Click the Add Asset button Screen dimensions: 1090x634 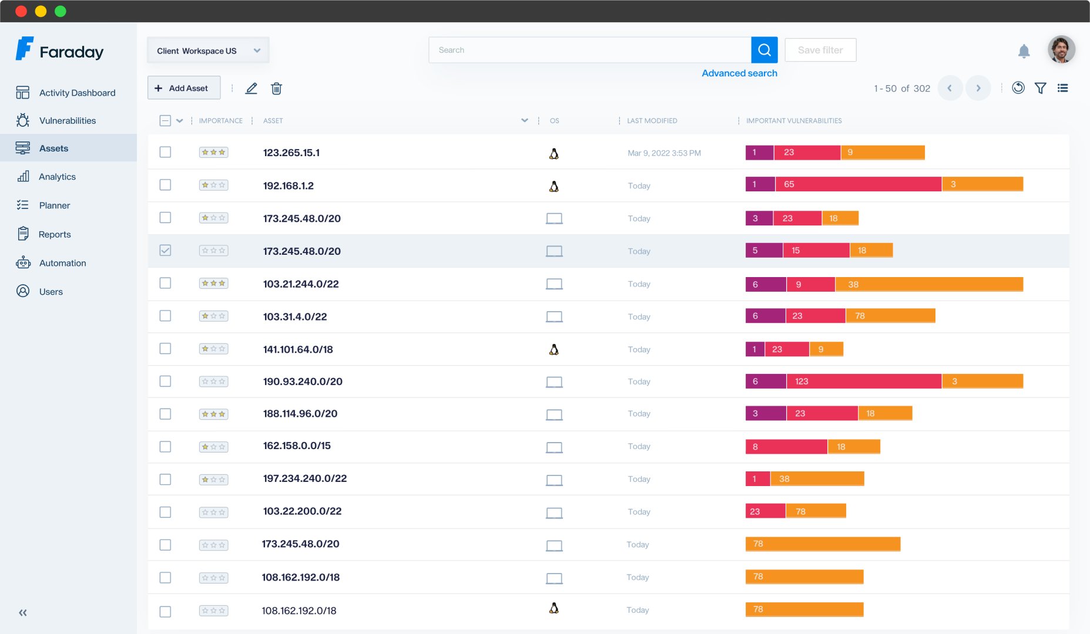point(184,88)
